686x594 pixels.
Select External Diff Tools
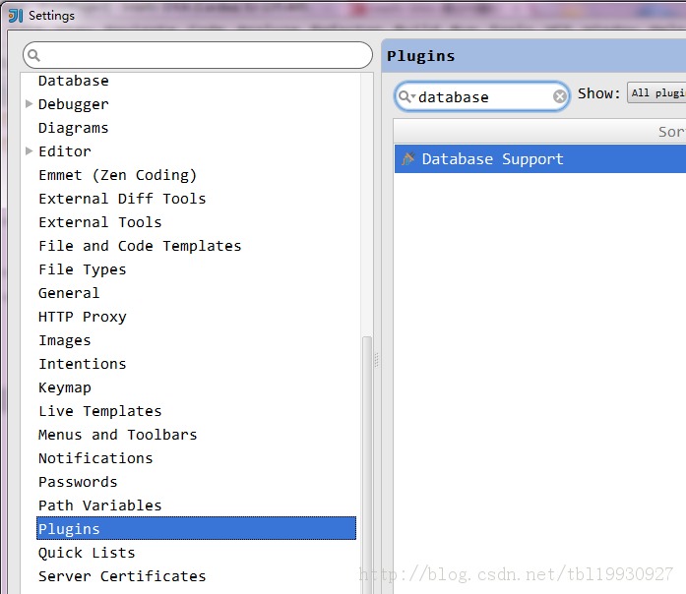pos(122,199)
